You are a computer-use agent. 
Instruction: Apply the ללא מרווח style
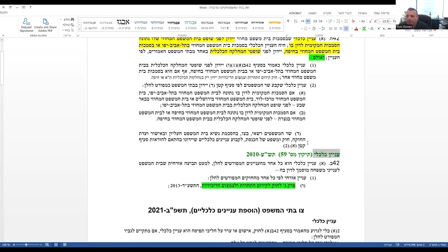click(x=207, y=25)
